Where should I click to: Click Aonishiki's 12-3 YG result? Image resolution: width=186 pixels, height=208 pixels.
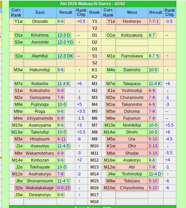(x=65, y=42)
